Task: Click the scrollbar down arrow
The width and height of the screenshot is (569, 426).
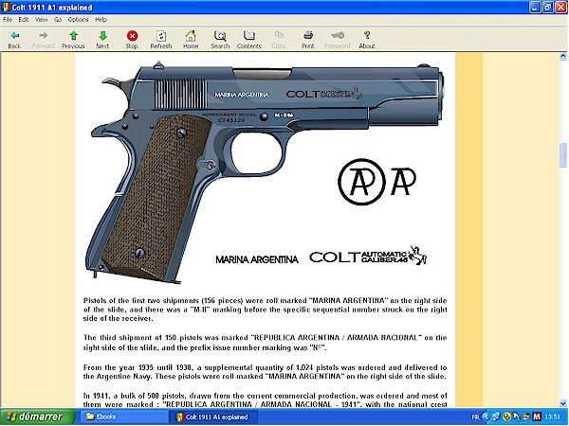Action: [x=562, y=403]
